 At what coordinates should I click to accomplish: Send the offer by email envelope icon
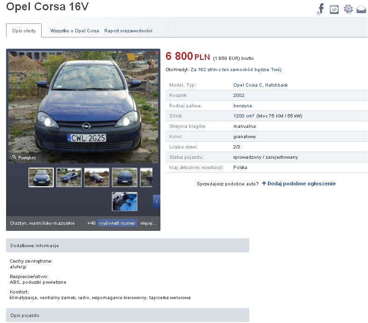coord(361,9)
